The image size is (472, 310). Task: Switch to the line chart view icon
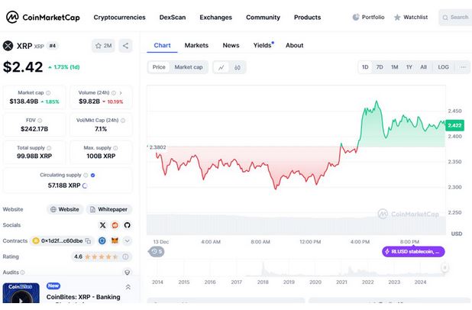click(x=221, y=67)
